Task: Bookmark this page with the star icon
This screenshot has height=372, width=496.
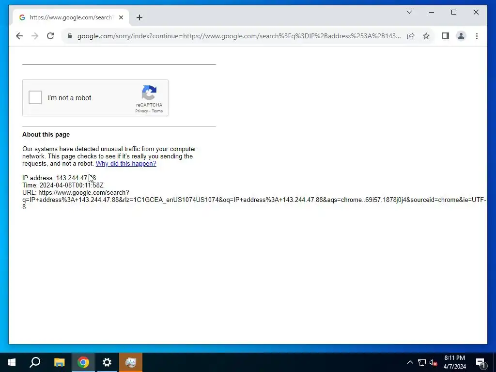Action: click(x=426, y=36)
